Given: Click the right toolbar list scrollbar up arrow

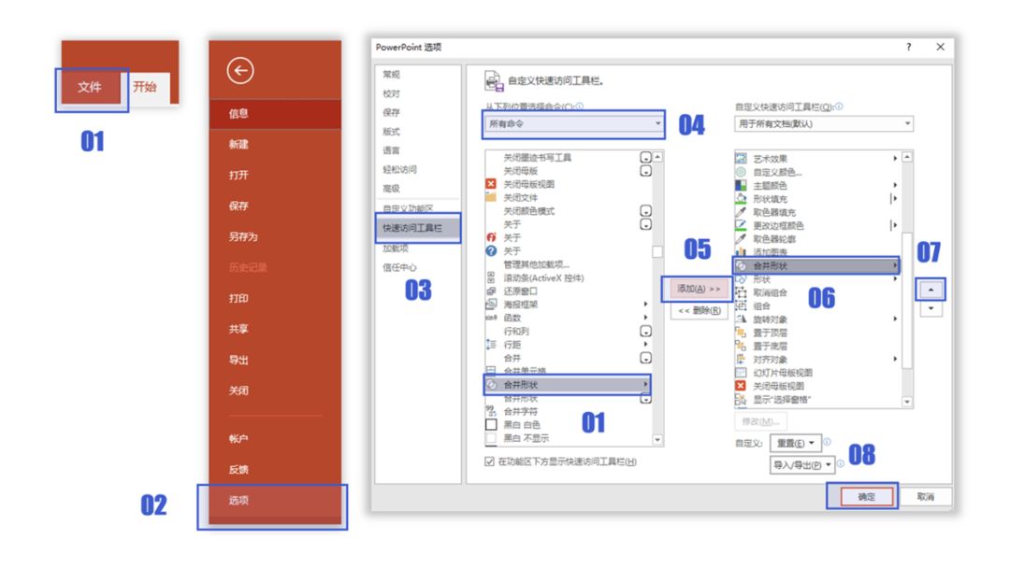Looking at the screenshot, I should tap(907, 157).
